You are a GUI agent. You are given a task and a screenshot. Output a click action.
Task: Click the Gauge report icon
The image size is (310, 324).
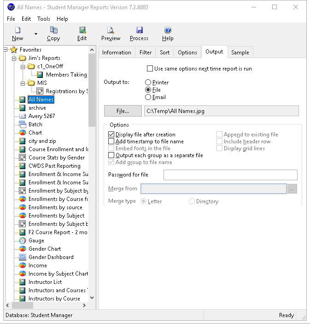22,240
